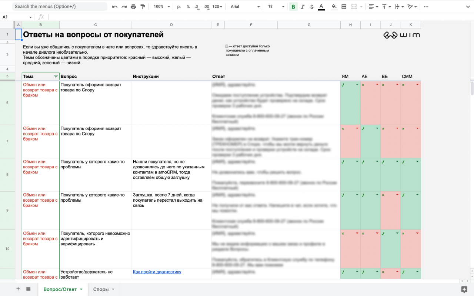
Task: Open the Вопрос/Ответ tab menu arrow
Action: (x=81, y=289)
